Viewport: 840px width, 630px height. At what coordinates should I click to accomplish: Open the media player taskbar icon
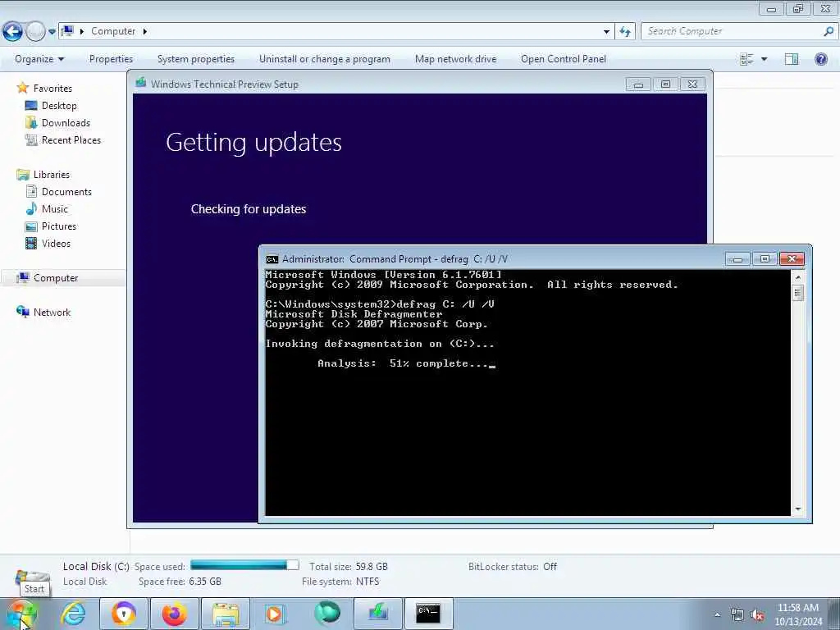[x=275, y=614]
